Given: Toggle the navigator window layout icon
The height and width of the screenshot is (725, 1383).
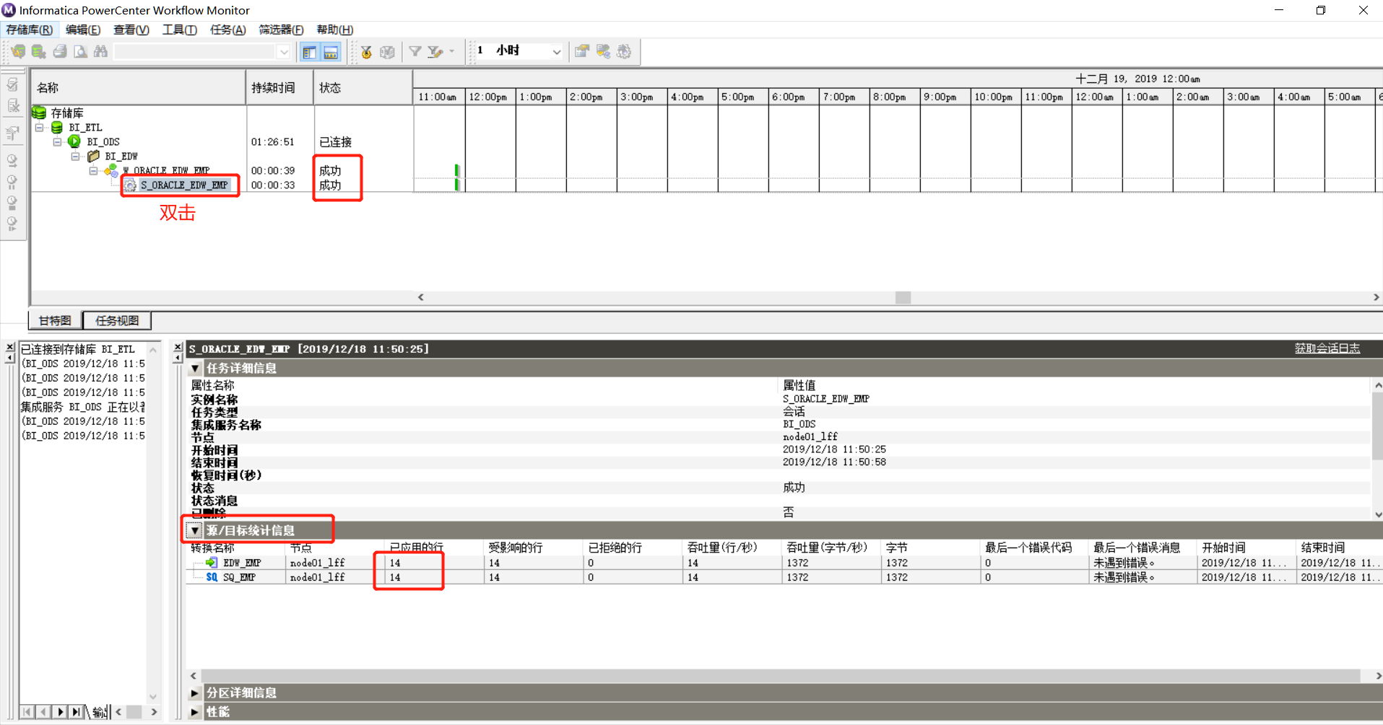Looking at the screenshot, I should (310, 52).
